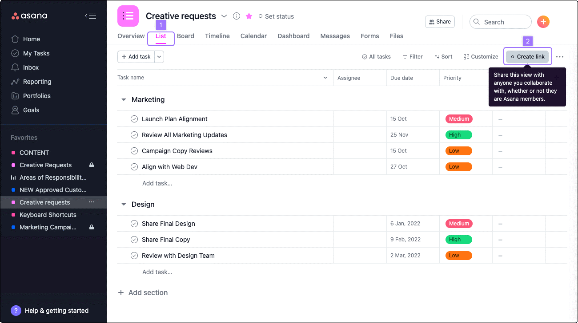The image size is (578, 323).
Task: Open priority dropdown for Campaign Copy Reviews
Action: (459, 151)
